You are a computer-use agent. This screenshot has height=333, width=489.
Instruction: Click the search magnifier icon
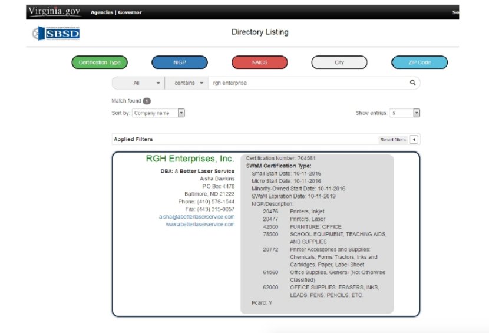[x=412, y=83]
